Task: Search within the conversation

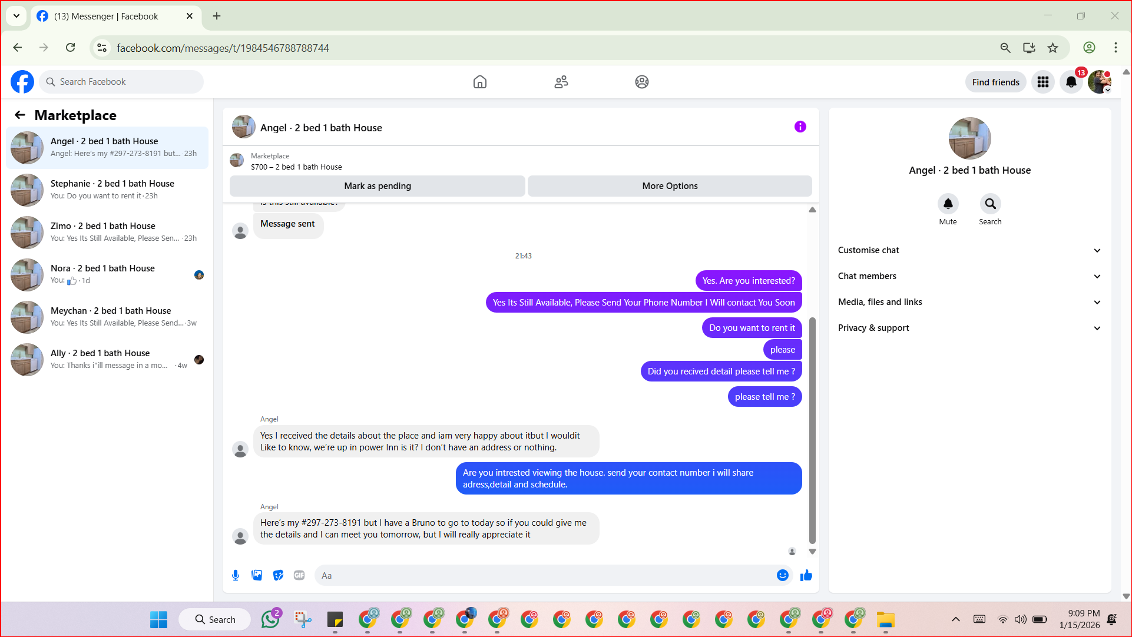Action: point(990,204)
